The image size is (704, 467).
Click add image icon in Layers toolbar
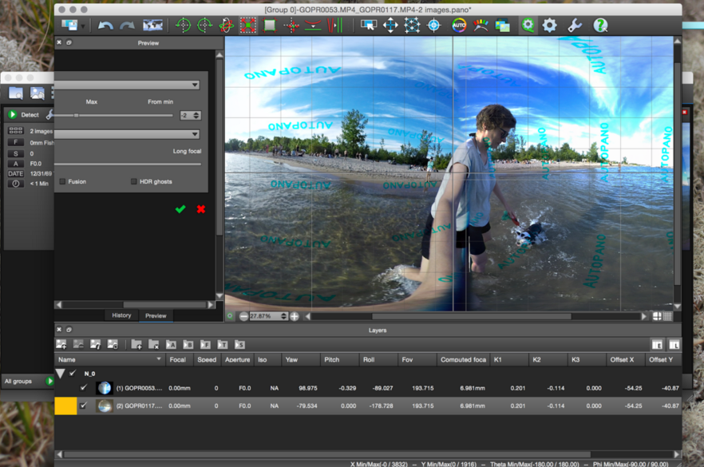(61, 344)
